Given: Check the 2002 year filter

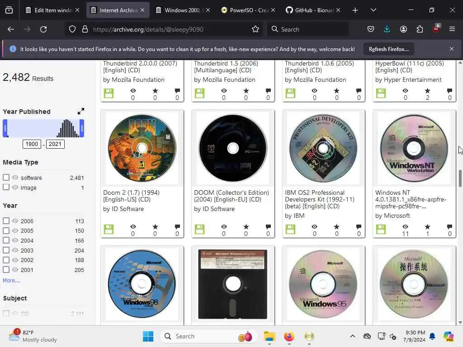Looking at the screenshot, I should point(6,260).
